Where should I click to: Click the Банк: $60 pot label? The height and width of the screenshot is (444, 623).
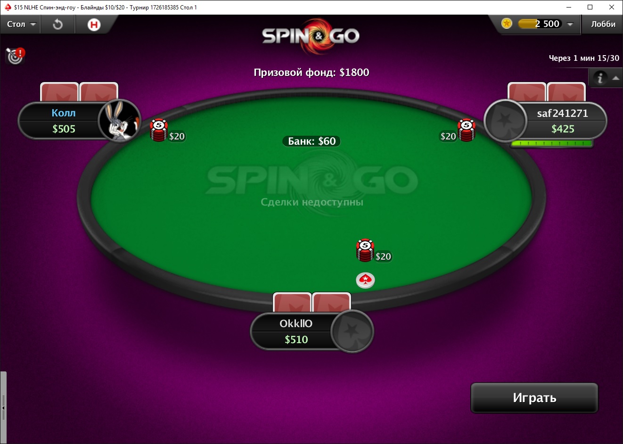pos(311,141)
